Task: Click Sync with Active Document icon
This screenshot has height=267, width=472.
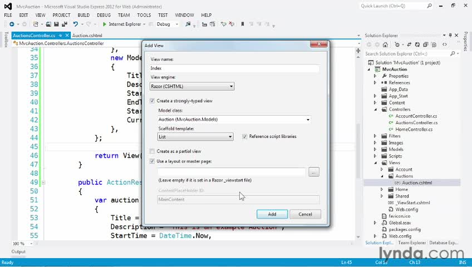Action: [409, 45]
